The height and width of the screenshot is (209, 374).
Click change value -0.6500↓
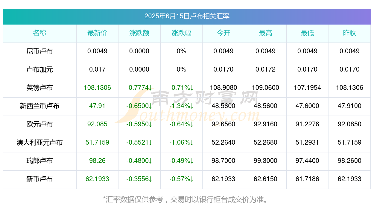[139, 106]
